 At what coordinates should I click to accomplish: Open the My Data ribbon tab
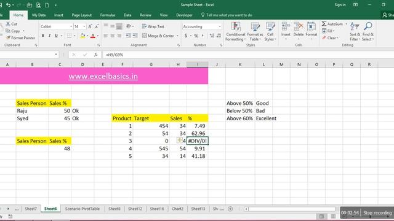39,15
